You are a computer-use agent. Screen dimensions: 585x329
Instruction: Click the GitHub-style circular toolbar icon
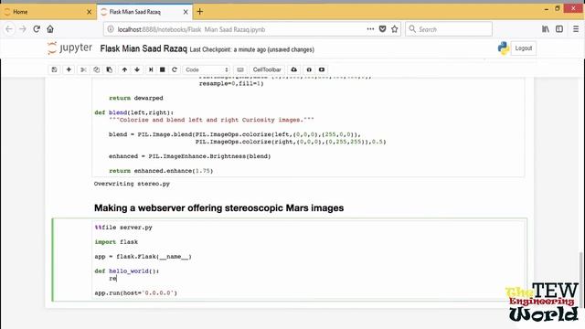tap(309, 69)
